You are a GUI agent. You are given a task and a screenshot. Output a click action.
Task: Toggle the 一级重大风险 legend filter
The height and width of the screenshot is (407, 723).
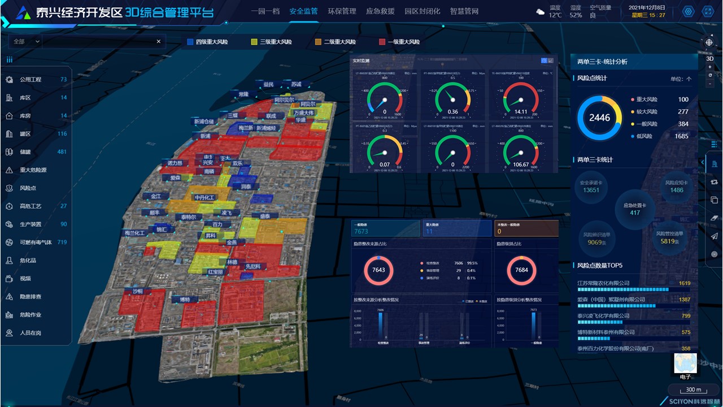tap(399, 42)
